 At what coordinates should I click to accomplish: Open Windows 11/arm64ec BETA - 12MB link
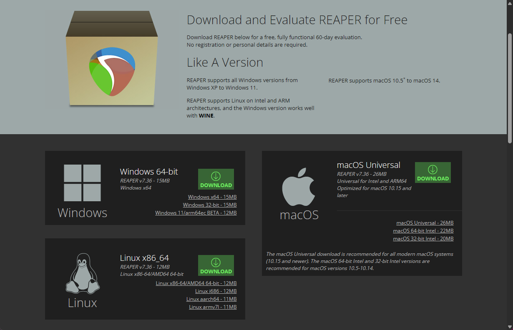pyautogui.click(x=196, y=213)
